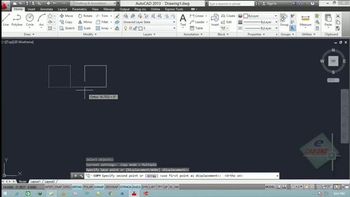350x197 pixels.
Task: Select the Line tool
Action: [x=6, y=20]
